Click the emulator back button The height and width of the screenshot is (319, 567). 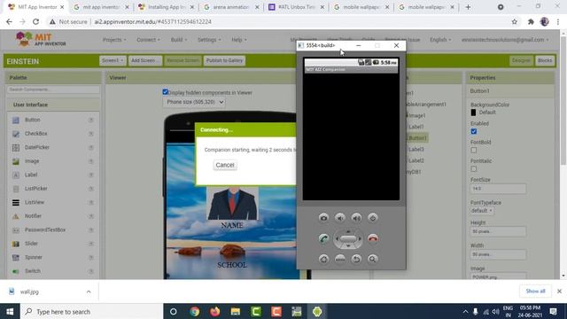tap(356, 259)
